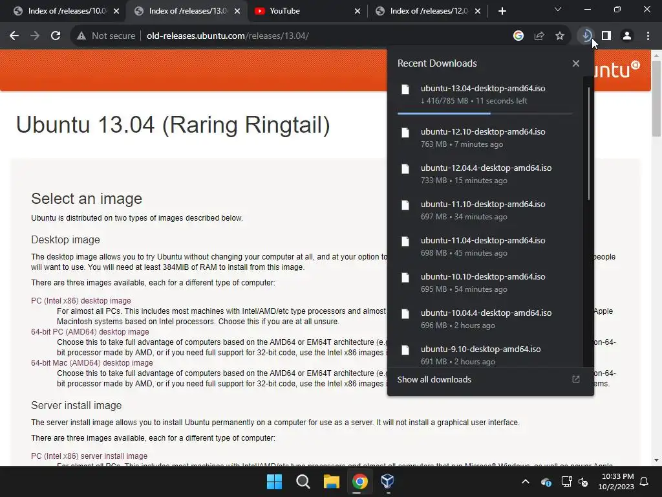Viewport: 662px width, 497px height.
Task: Click the address bar URL
Action: pyautogui.click(x=228, y=36)
